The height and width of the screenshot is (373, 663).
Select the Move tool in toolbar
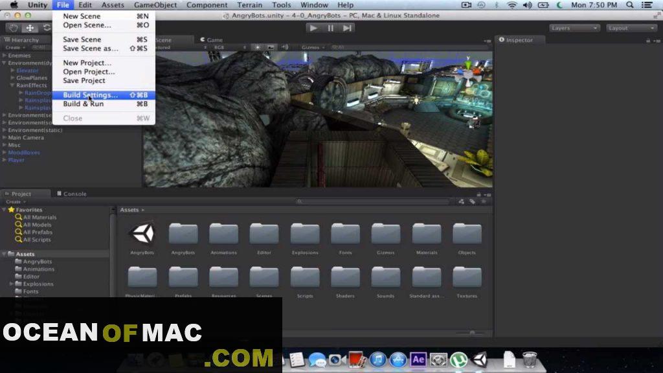[x=30, y=28]
